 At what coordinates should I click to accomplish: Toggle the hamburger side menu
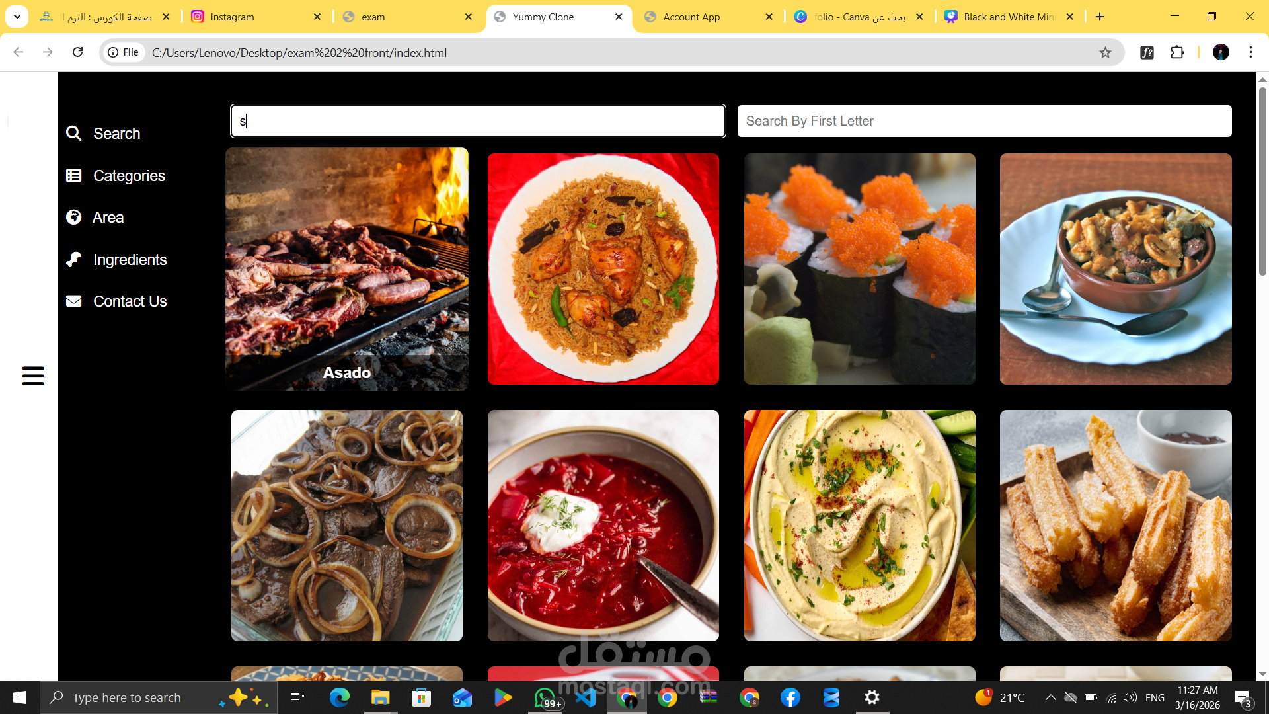[x=33, y=376]
